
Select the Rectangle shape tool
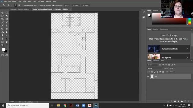[2, 42]
